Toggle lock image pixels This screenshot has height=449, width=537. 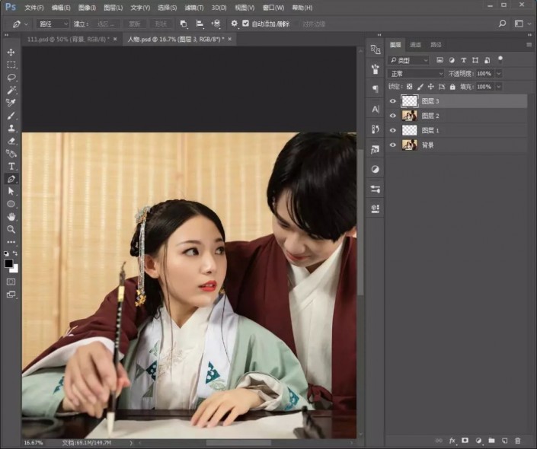pyautogui.click(x=420, y=87)
